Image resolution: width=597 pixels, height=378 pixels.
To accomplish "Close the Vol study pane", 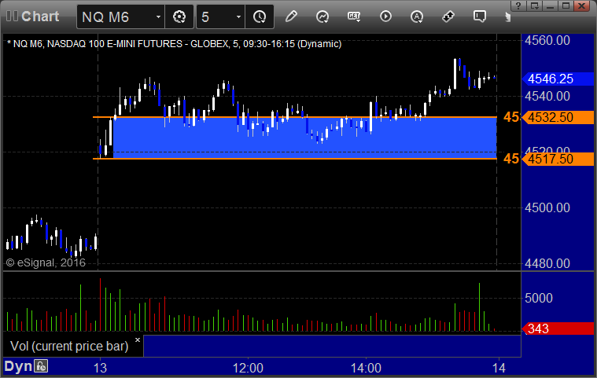I will click(x=138, y=339).
